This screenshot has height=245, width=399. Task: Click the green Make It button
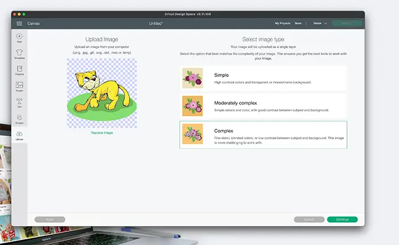[347, 23]
